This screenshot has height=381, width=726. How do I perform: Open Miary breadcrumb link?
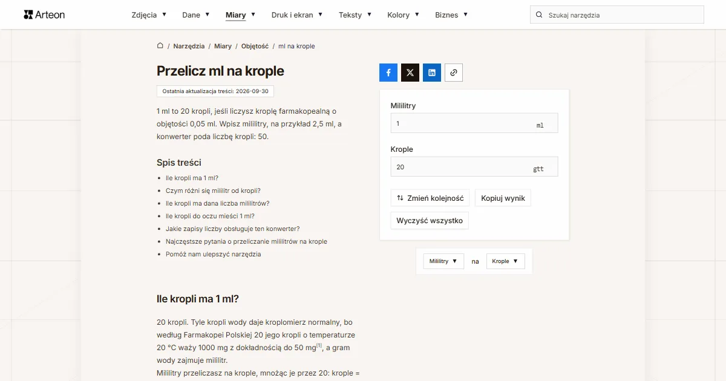(x=223, y=46)
